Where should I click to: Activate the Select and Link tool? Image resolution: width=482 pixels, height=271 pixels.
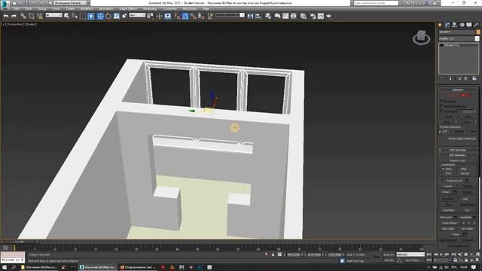click(x=23, y=16)
